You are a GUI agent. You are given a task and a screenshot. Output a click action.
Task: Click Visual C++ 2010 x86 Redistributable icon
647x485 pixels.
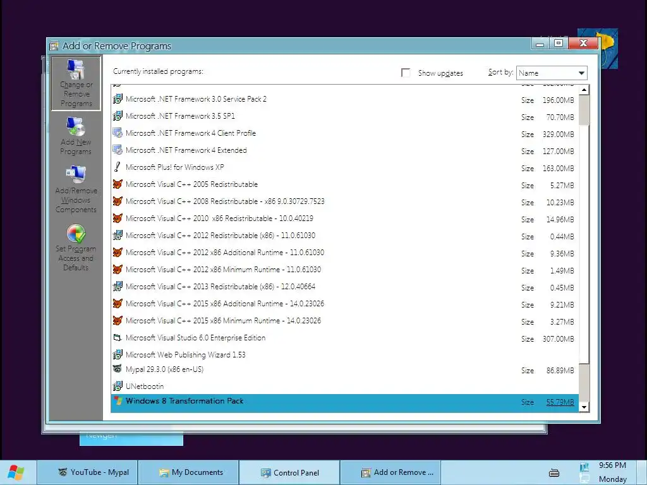118,218
